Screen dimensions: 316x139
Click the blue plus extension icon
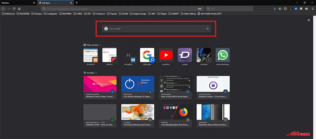296,9
